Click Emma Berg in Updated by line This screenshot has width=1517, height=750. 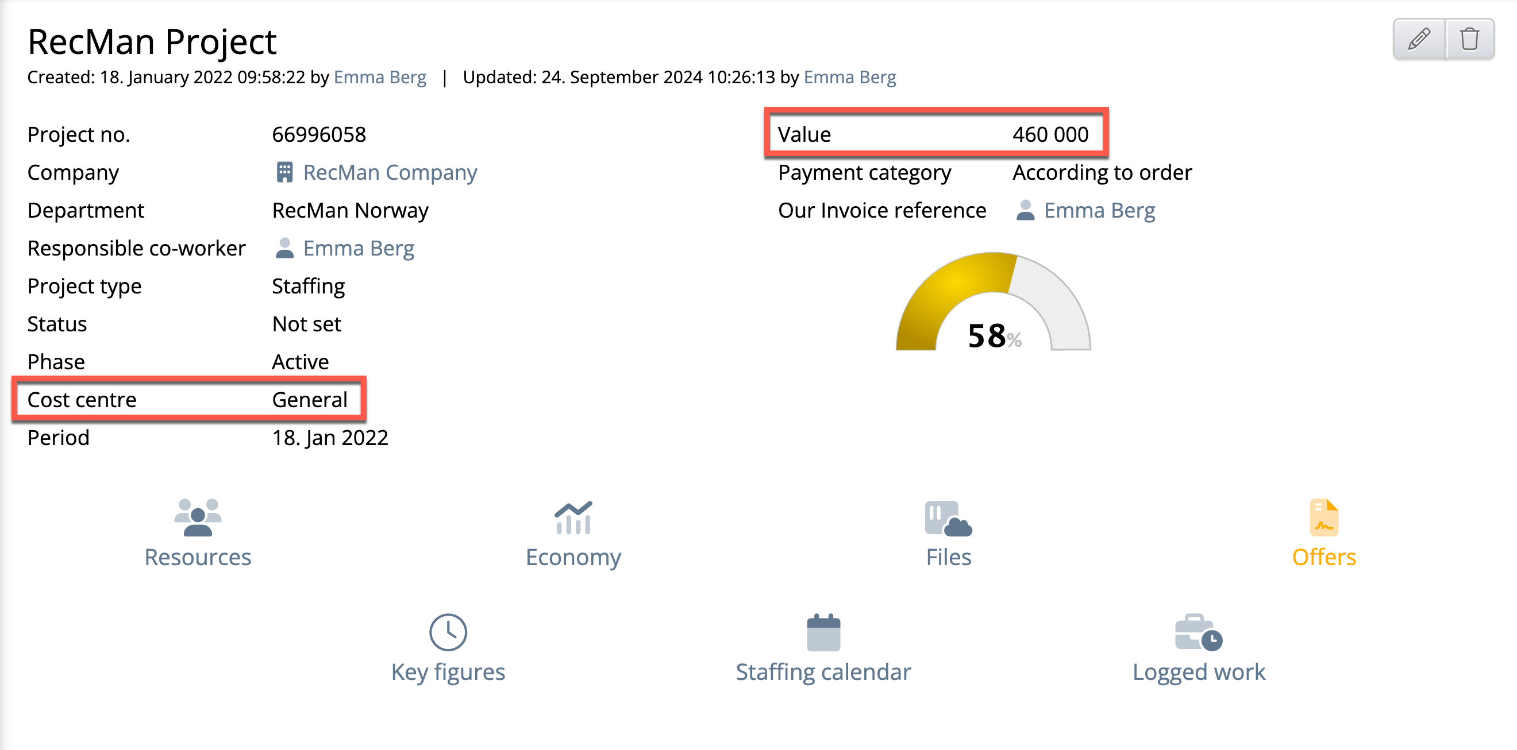(850, 77)
